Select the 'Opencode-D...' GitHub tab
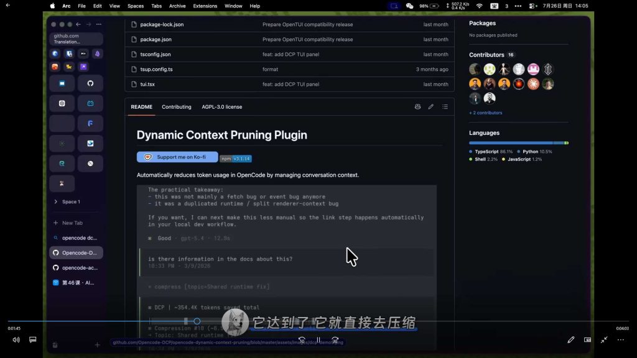The width and height of the screenshot is (637, 358). pos(76,253)
